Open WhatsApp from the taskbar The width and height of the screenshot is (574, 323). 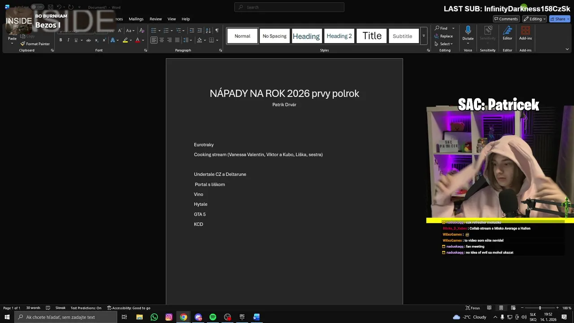click(x=154, y=317)
